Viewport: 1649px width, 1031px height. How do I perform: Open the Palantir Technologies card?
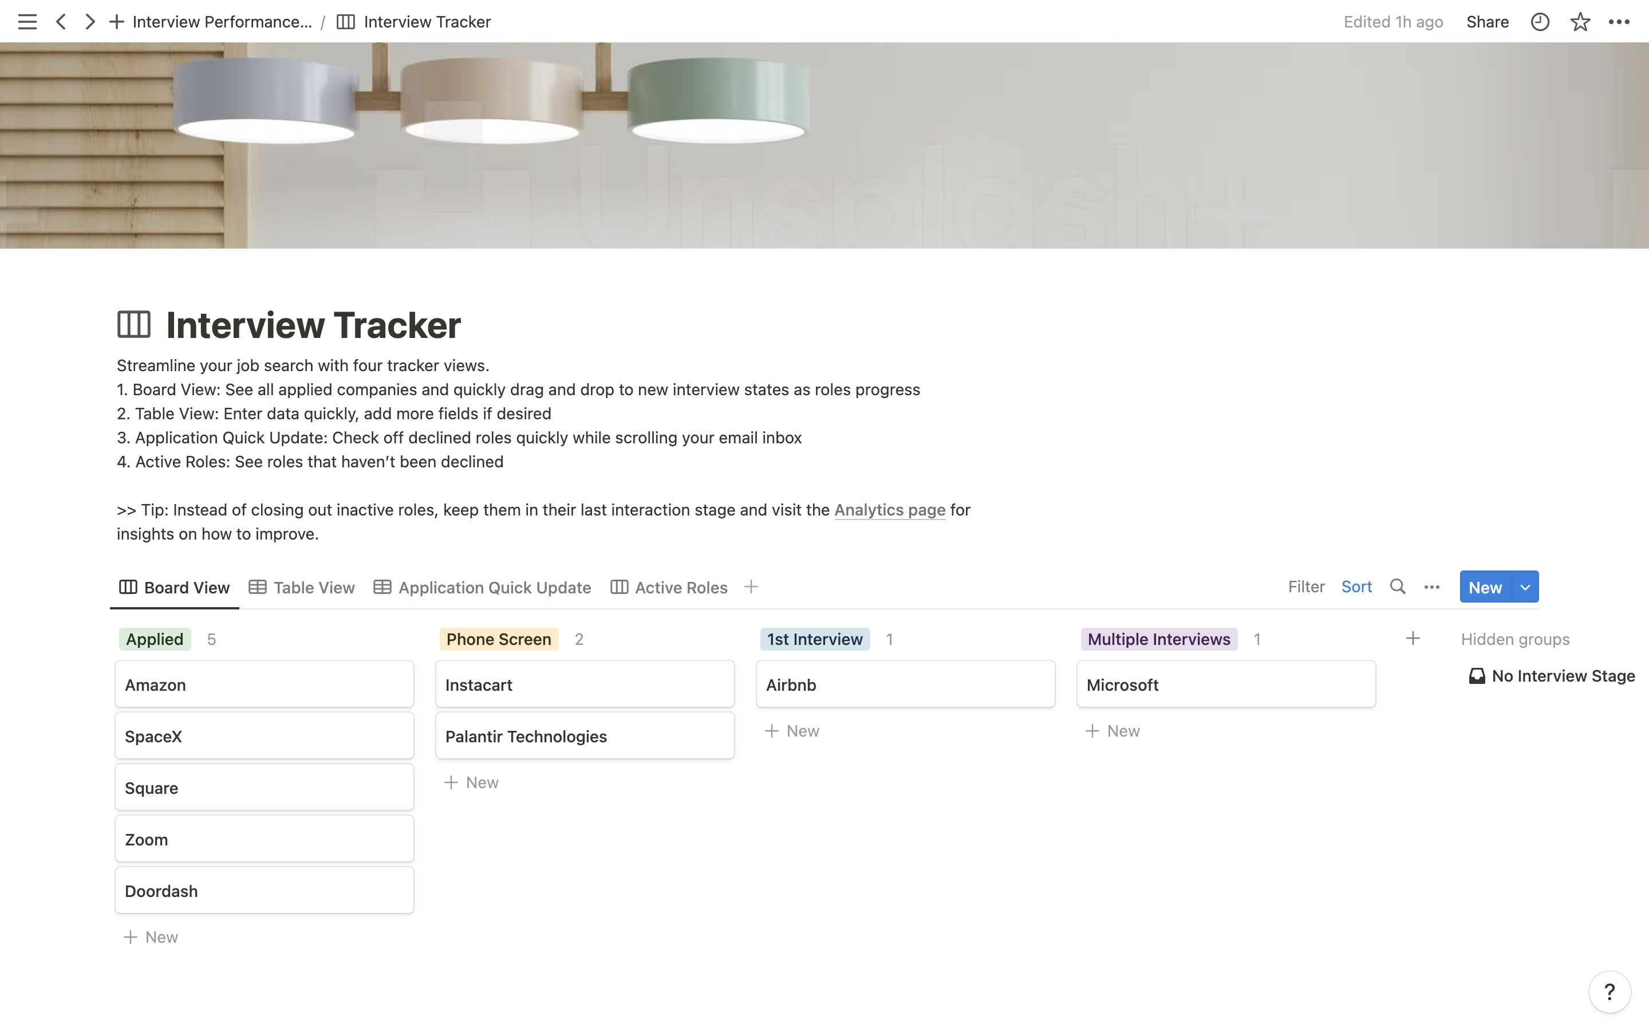(585, 736)
